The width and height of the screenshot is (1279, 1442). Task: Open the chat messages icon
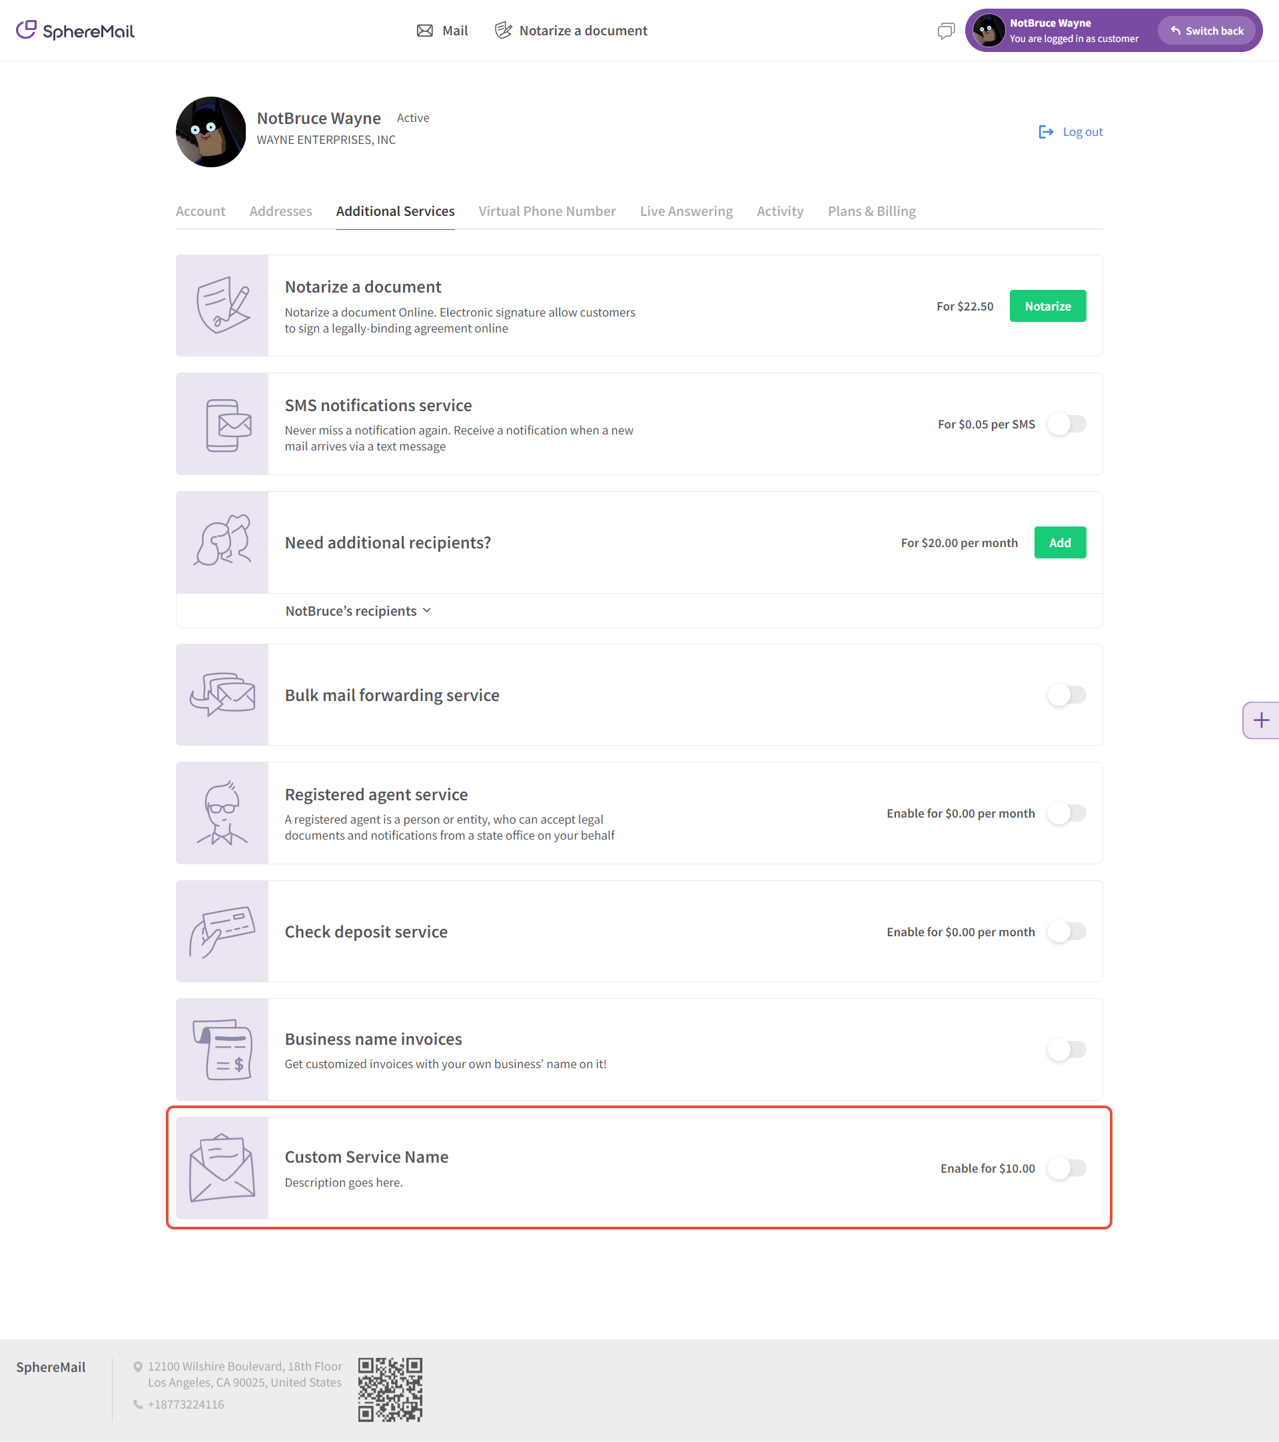(945, 31)
